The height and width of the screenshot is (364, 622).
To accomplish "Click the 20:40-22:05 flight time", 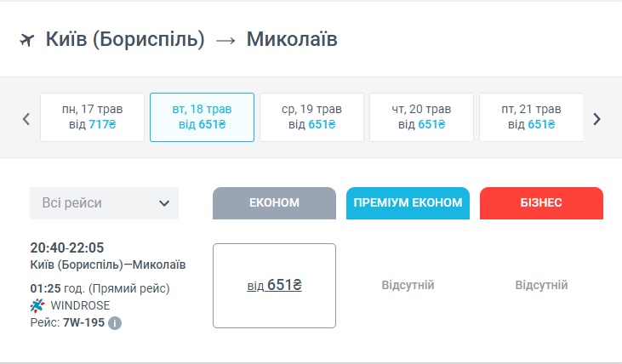I will pos(66,248).
